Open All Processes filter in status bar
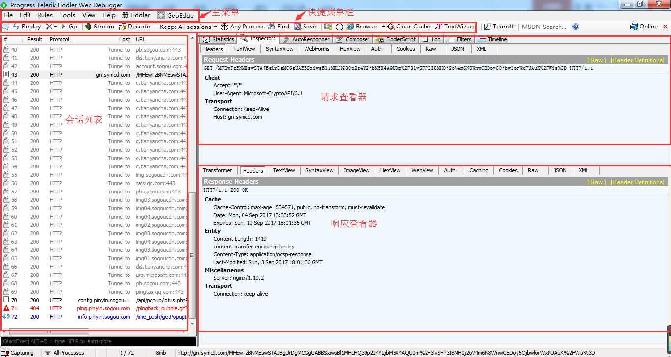 point(64,353)
